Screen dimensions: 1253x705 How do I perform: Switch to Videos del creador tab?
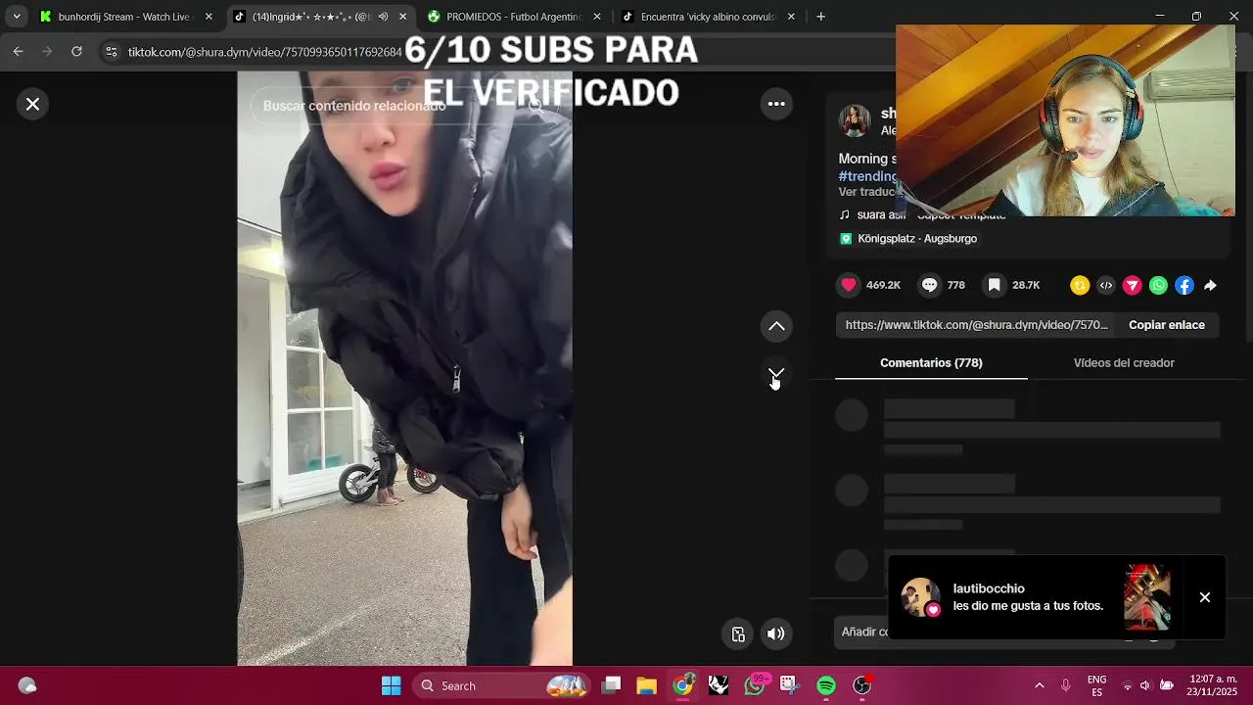tap(1124, 362)
